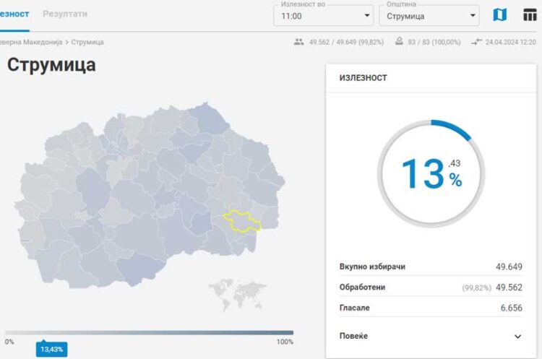This screenshot has height=359, width=542.
Task: Open the world map diaspora thumbnail
Action: click(x=237, y=295)
